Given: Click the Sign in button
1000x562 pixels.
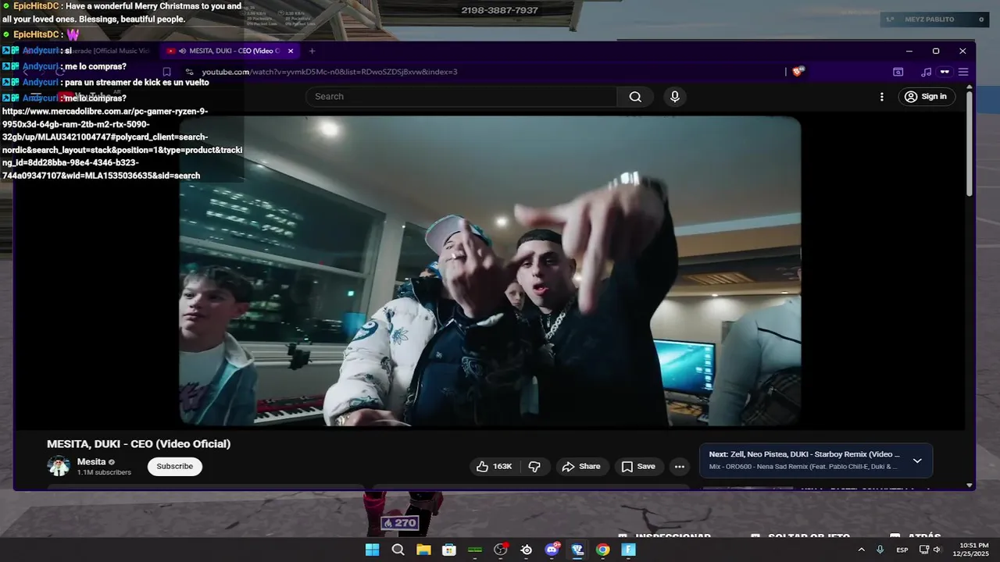Looking at the screenshot, I should [x=926, y=97].
